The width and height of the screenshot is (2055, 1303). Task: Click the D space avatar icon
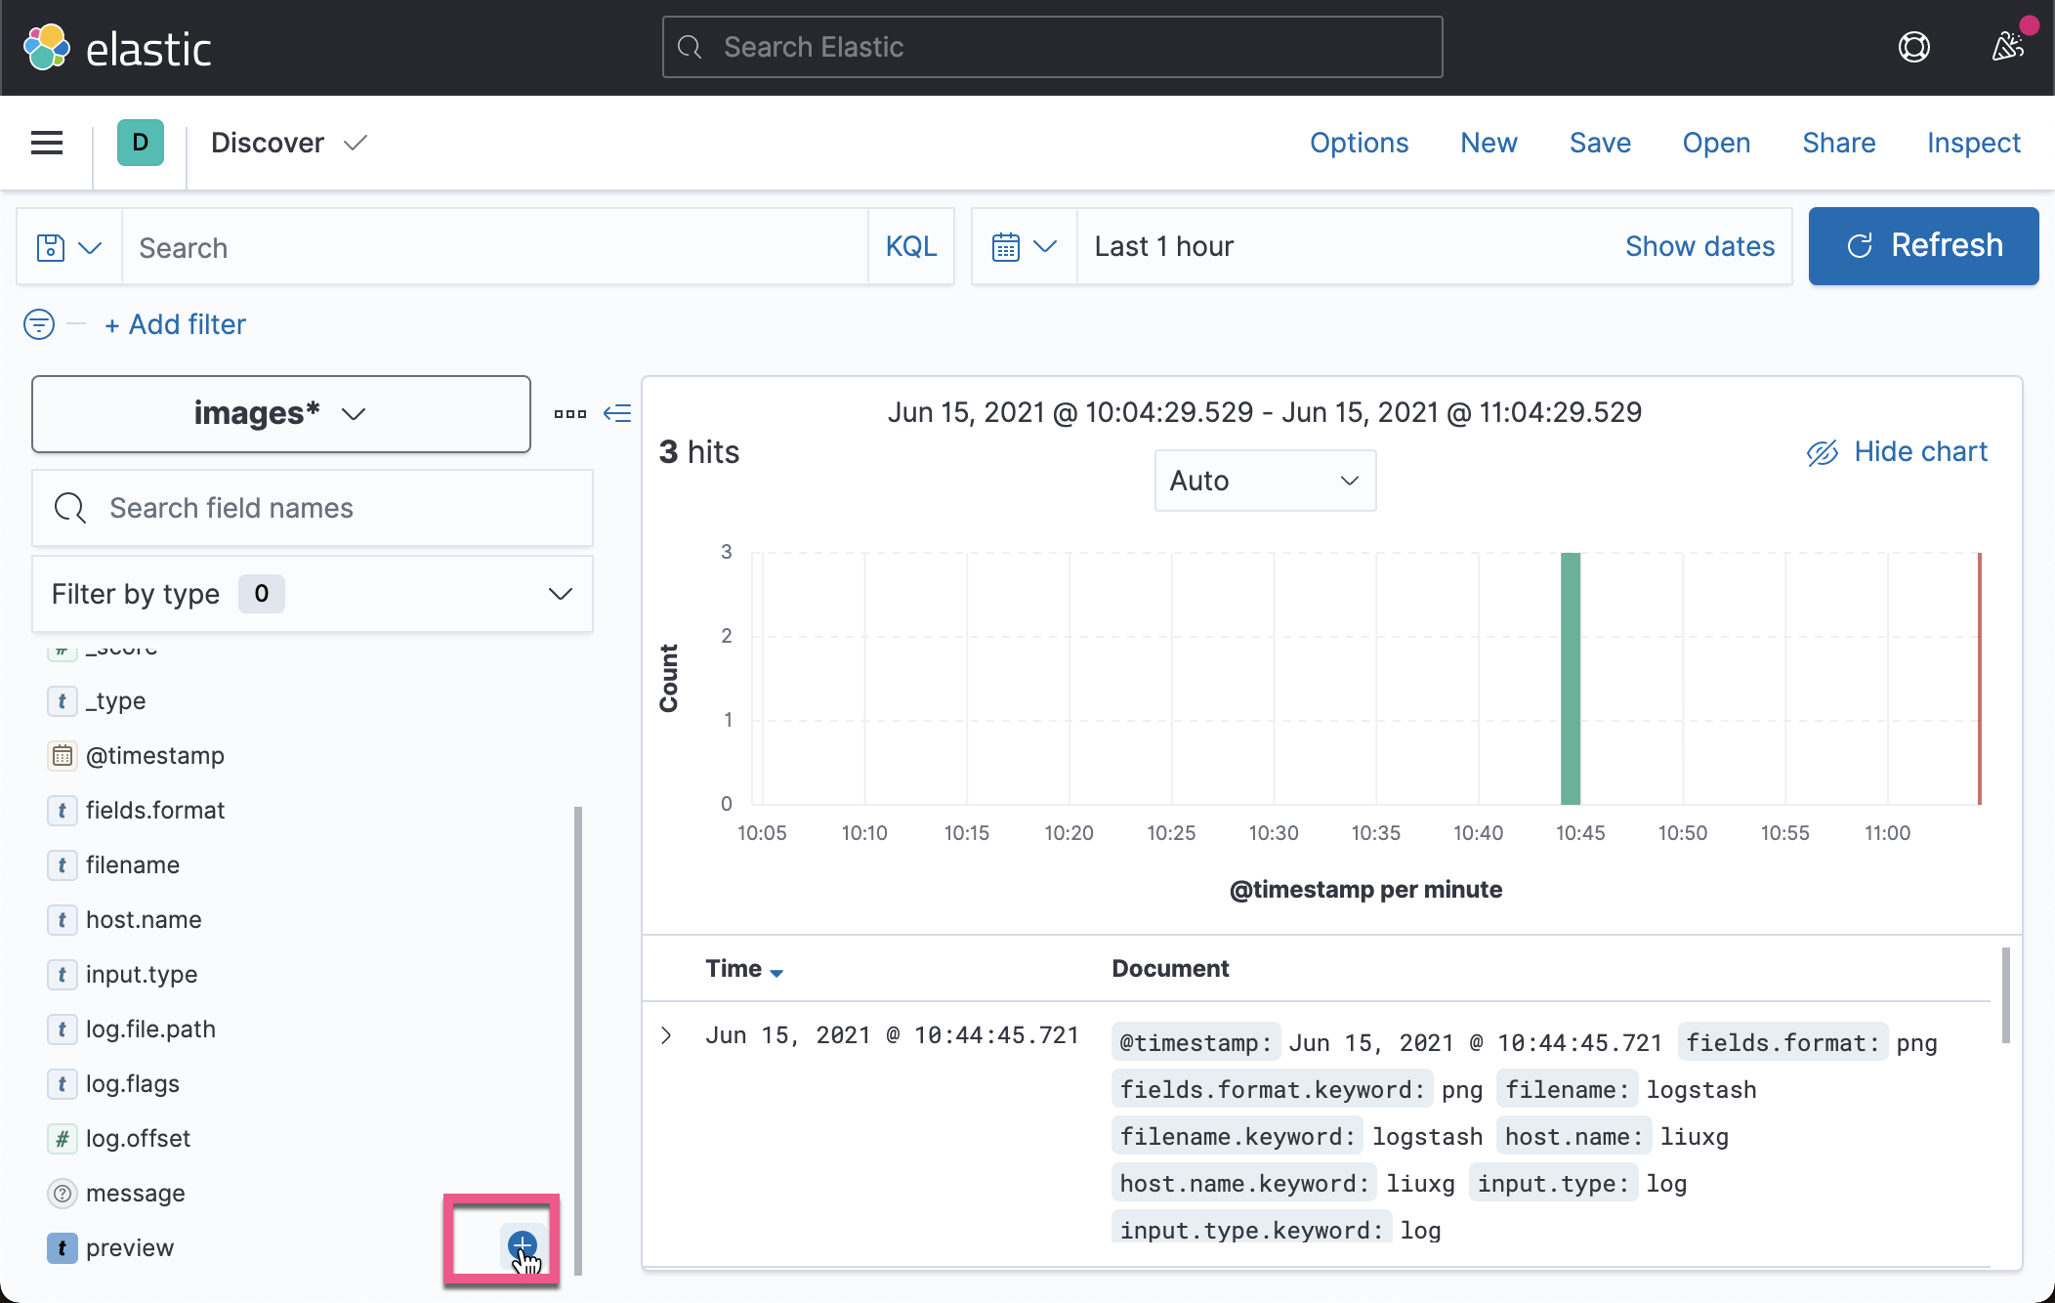coord(141,143)
